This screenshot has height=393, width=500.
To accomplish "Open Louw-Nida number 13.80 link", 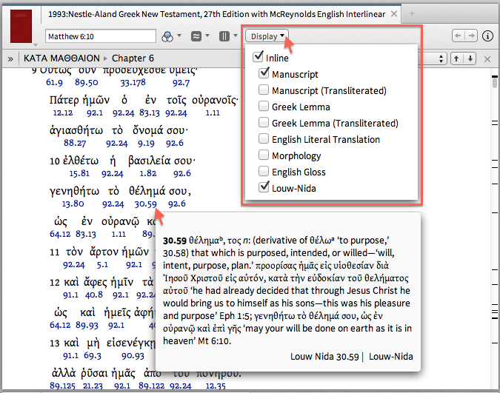I will click(73, 204).
